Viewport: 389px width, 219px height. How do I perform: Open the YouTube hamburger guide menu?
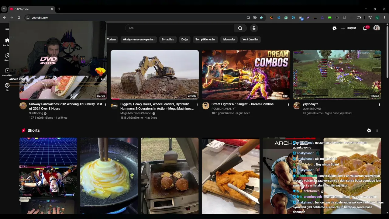[7, 28]
